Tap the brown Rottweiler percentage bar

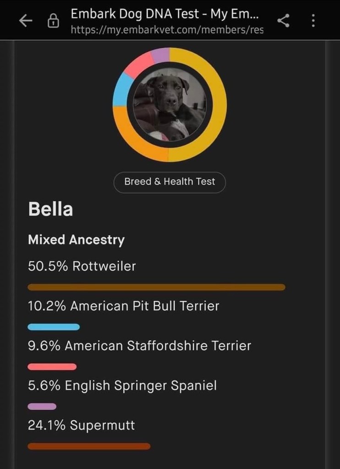(156, 287)
